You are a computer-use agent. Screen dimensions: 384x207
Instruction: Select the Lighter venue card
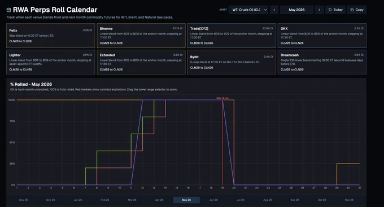[x=51, y=62]
